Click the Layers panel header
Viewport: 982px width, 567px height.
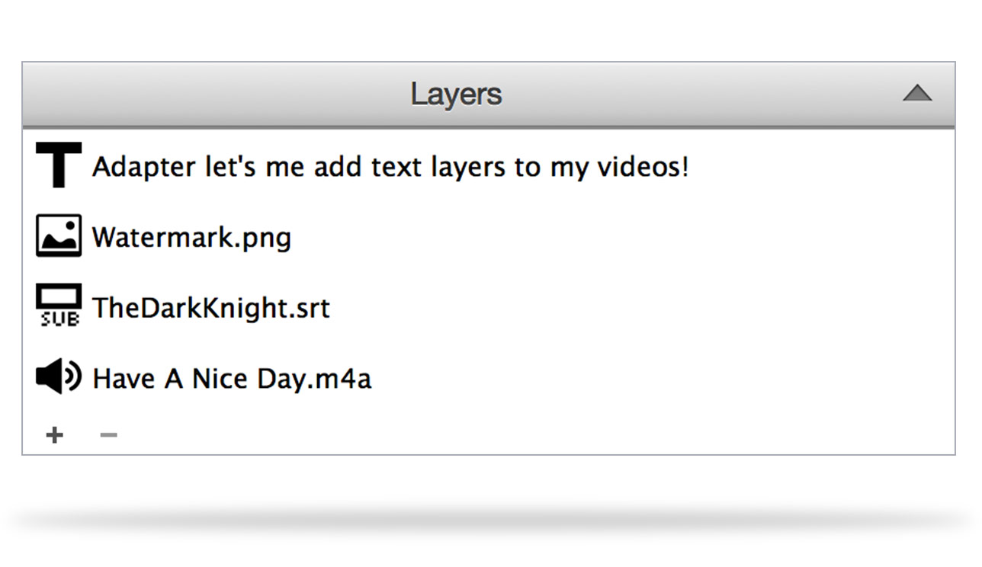click(456, 93)
